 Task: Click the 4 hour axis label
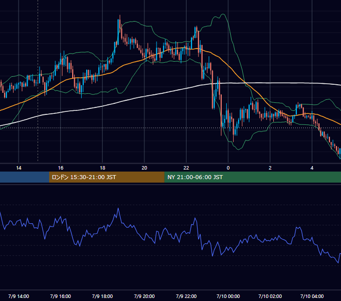click(312, 168)
